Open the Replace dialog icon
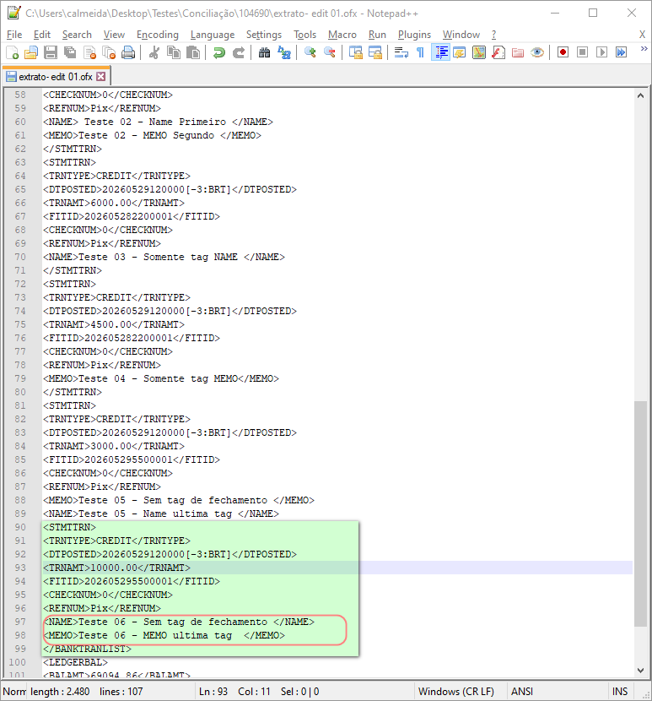Viewport: 652px width, 701px height. point(284,52)
